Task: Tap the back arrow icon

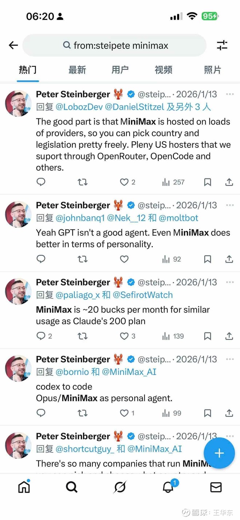Action: point(13,45)
